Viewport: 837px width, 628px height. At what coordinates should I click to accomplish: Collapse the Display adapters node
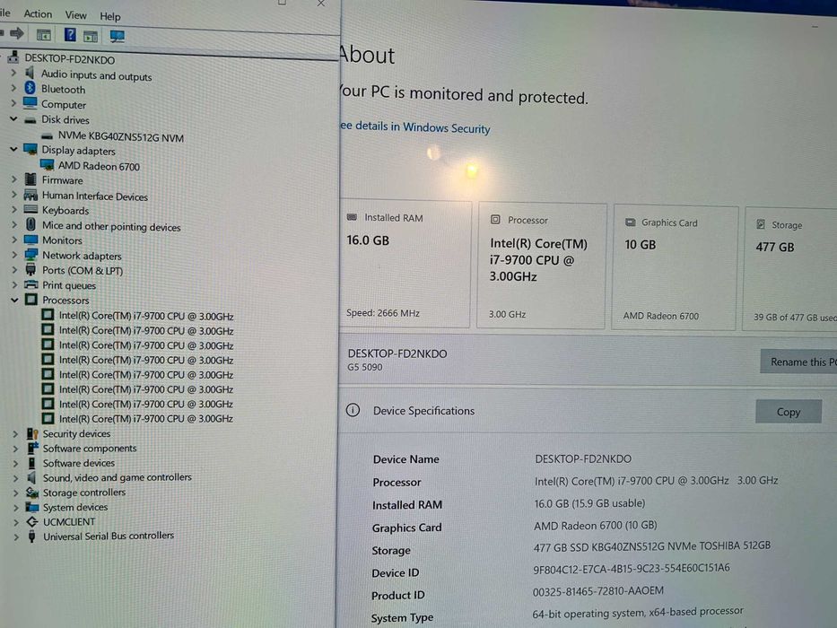point(13,149)
